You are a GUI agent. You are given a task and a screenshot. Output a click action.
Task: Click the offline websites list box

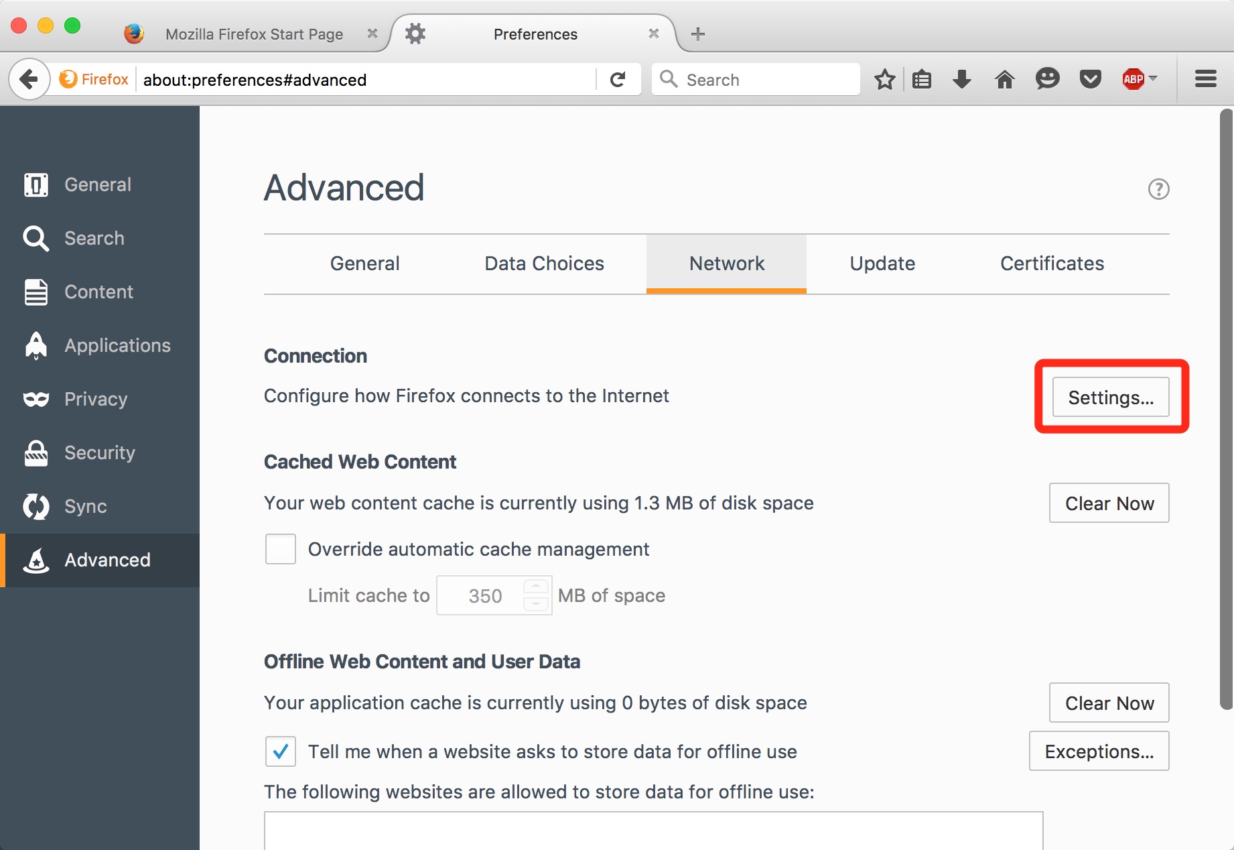tap(654, 831)
